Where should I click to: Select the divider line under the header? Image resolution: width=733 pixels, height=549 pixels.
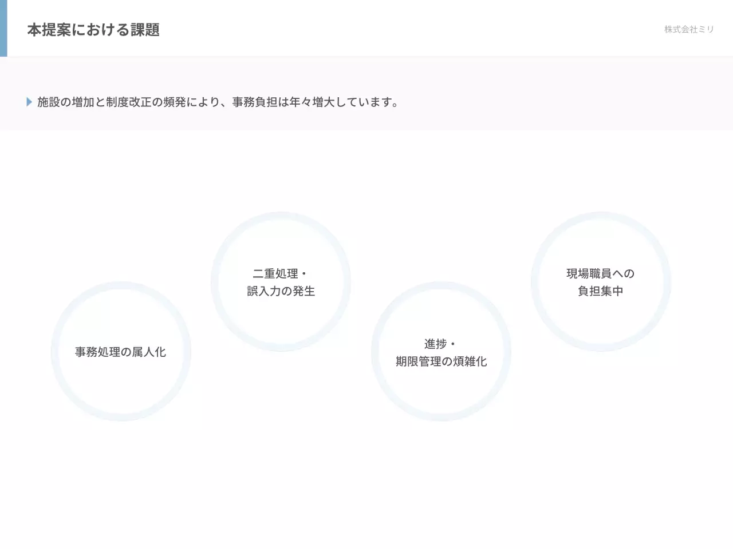point(366,55)
